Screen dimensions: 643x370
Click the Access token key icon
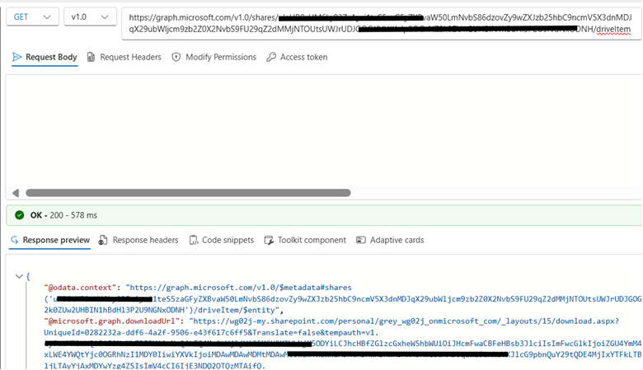270,57
